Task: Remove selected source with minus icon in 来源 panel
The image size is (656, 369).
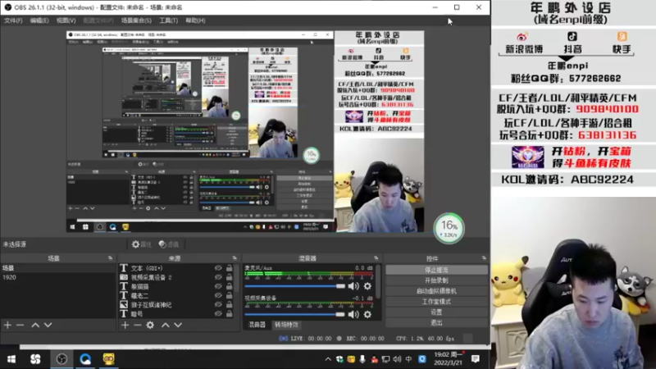Action: pyautogui.click(x=138, y=325)
